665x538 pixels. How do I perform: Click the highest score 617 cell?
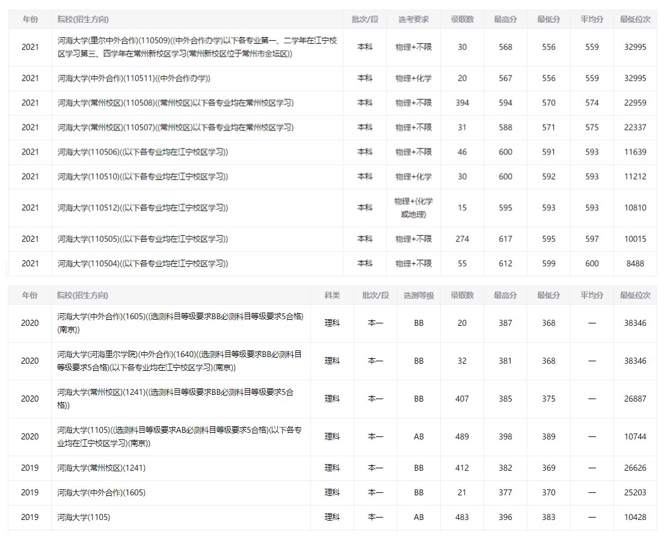click(505, 239)
